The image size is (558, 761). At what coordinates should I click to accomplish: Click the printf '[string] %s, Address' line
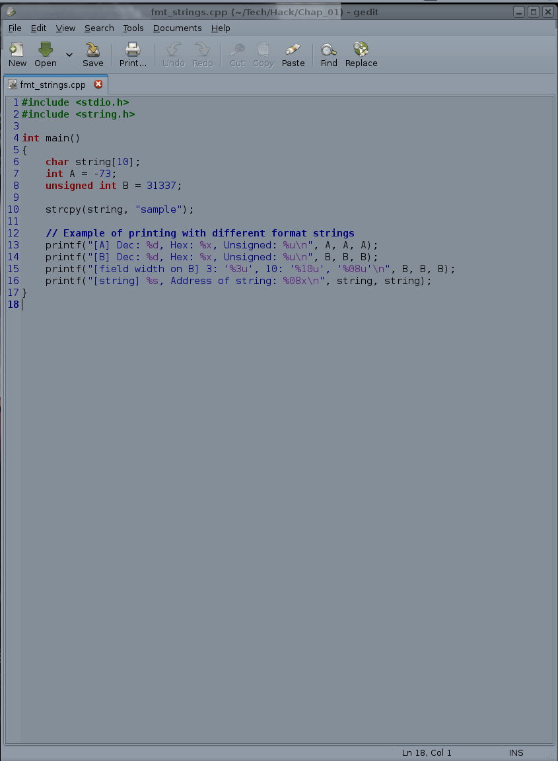(238, 281)
